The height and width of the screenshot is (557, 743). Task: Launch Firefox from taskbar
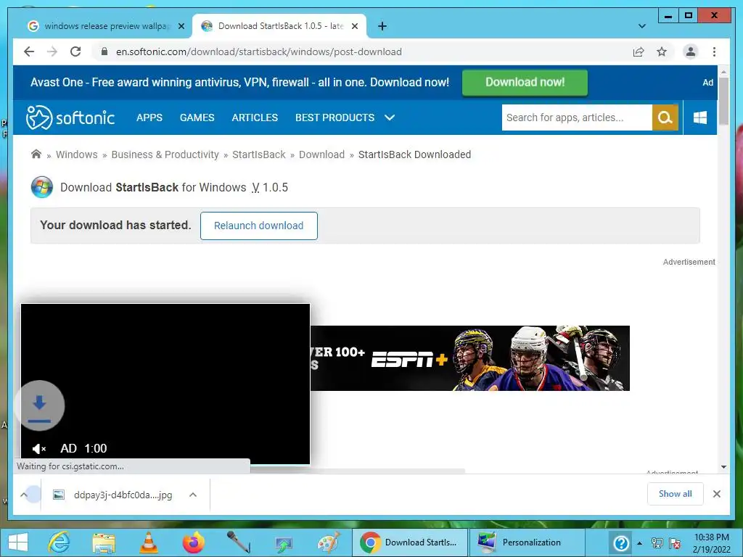point(194,542)
